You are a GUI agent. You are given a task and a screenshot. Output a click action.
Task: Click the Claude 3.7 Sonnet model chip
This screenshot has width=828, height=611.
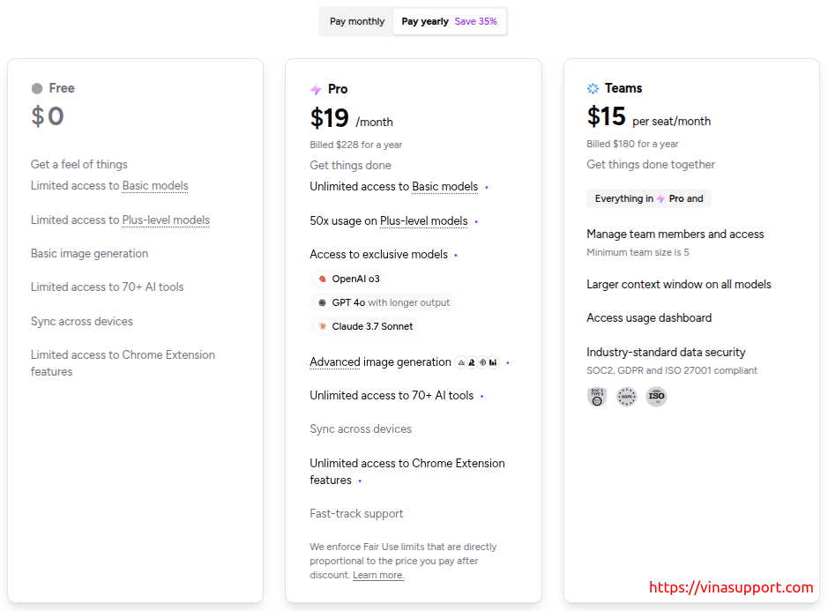(x=364, y=326)
